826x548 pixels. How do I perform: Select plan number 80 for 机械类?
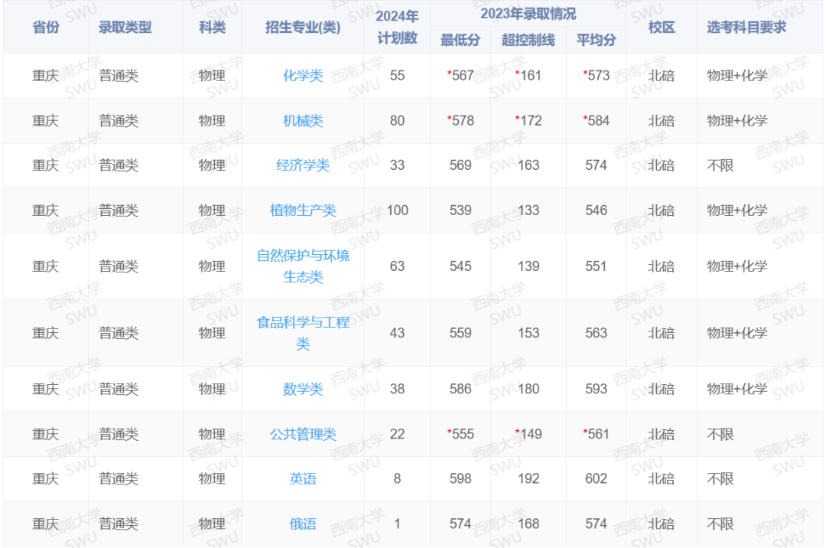pos(397,121)
